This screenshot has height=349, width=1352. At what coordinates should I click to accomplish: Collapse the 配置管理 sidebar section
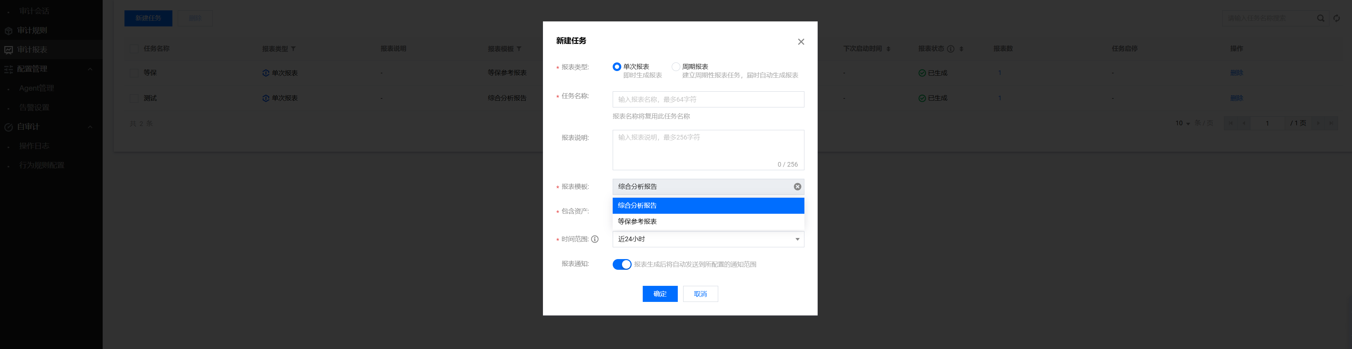tap(90, 69)
